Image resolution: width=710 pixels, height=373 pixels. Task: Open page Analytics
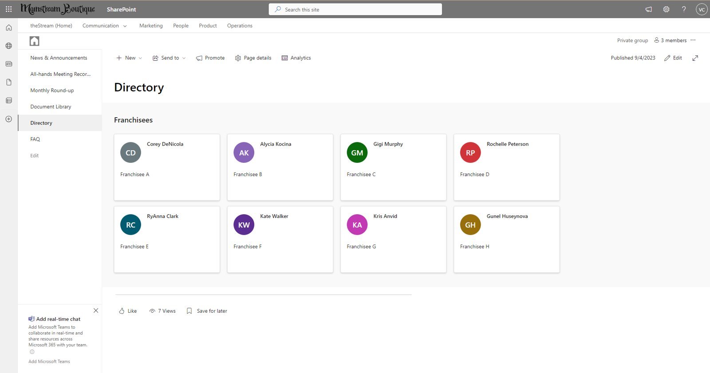click(x=296, y=58)
